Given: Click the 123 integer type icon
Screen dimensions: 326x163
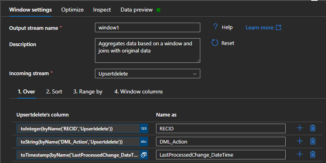Looking at the screenshot, I should tap(144, 128).
